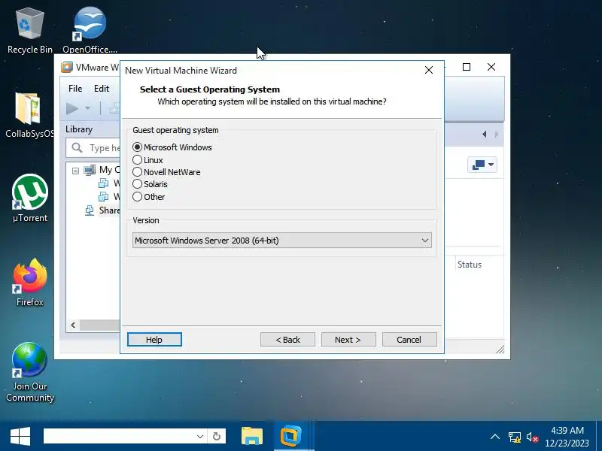Maximize the VMware Workstation window
The height and width of the screenshot is (451, 602).
[x=467, y=67]
